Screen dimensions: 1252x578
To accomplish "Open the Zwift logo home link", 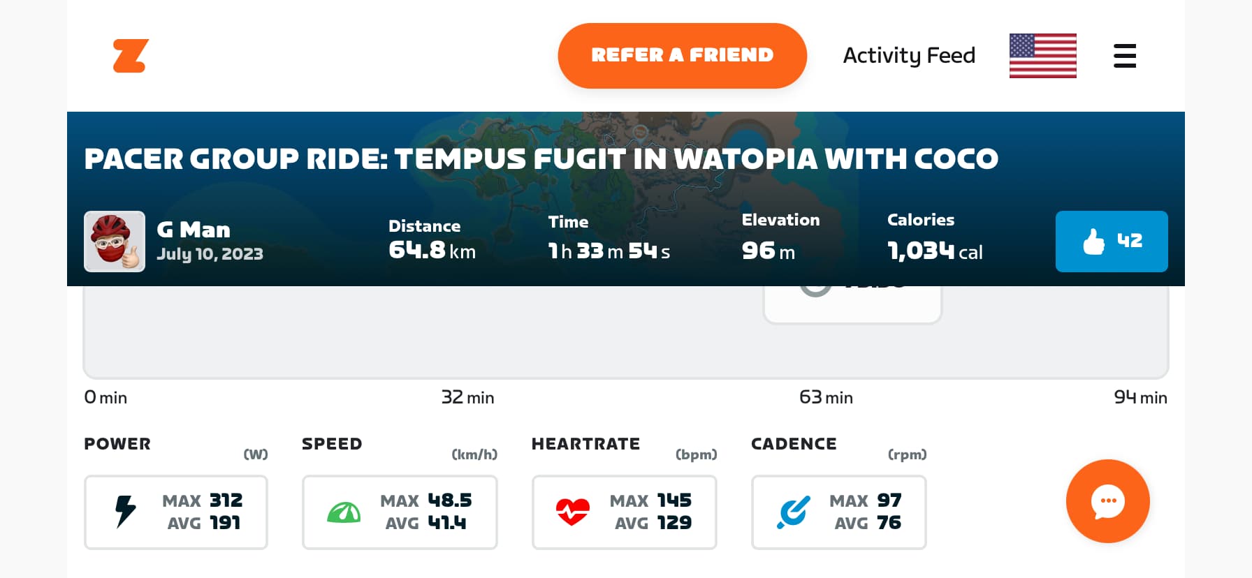I will (x=131, y=56).
